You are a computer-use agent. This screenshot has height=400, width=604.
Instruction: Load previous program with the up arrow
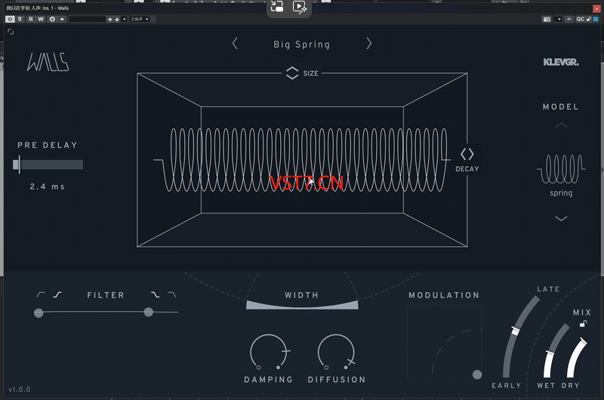[110, 19]
